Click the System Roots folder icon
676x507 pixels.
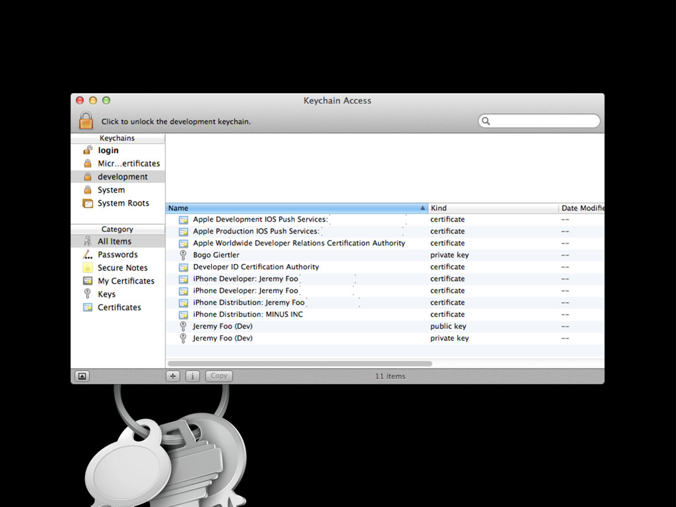[88, 203]
